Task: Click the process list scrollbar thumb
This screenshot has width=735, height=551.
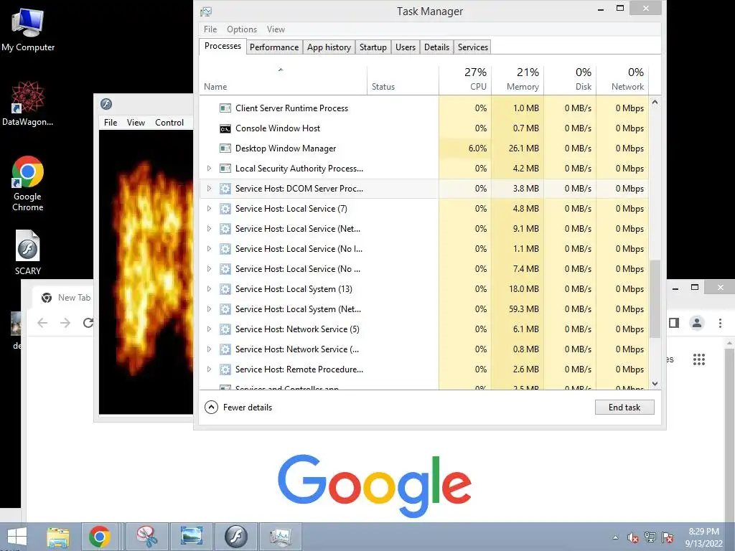Action: click(x=655, y=298)
